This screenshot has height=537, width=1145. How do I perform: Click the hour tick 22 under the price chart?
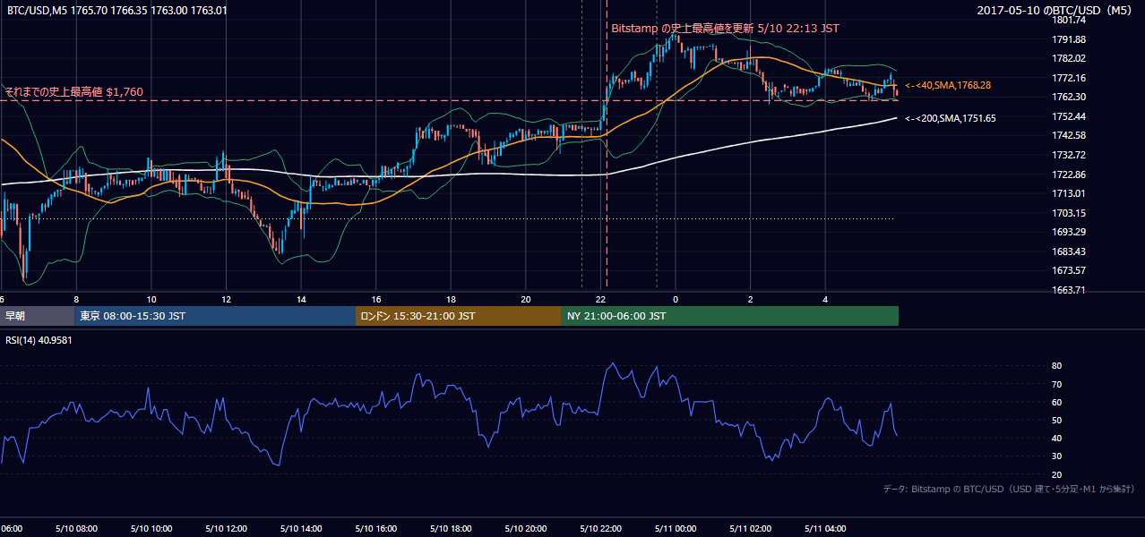click(601, 299)
